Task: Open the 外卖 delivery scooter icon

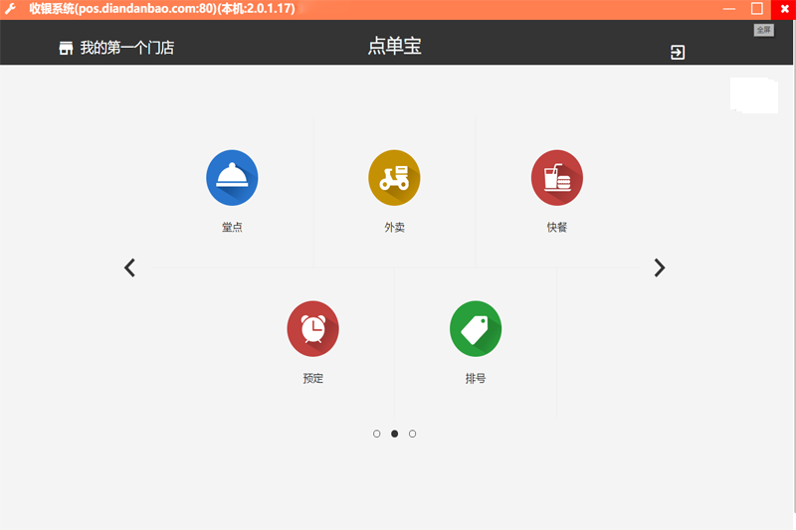Action: [x=394, y=178]
